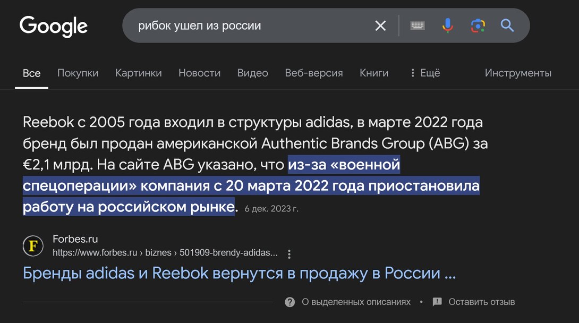Switch to the 'Картинки' tab

tap(139, 73)
